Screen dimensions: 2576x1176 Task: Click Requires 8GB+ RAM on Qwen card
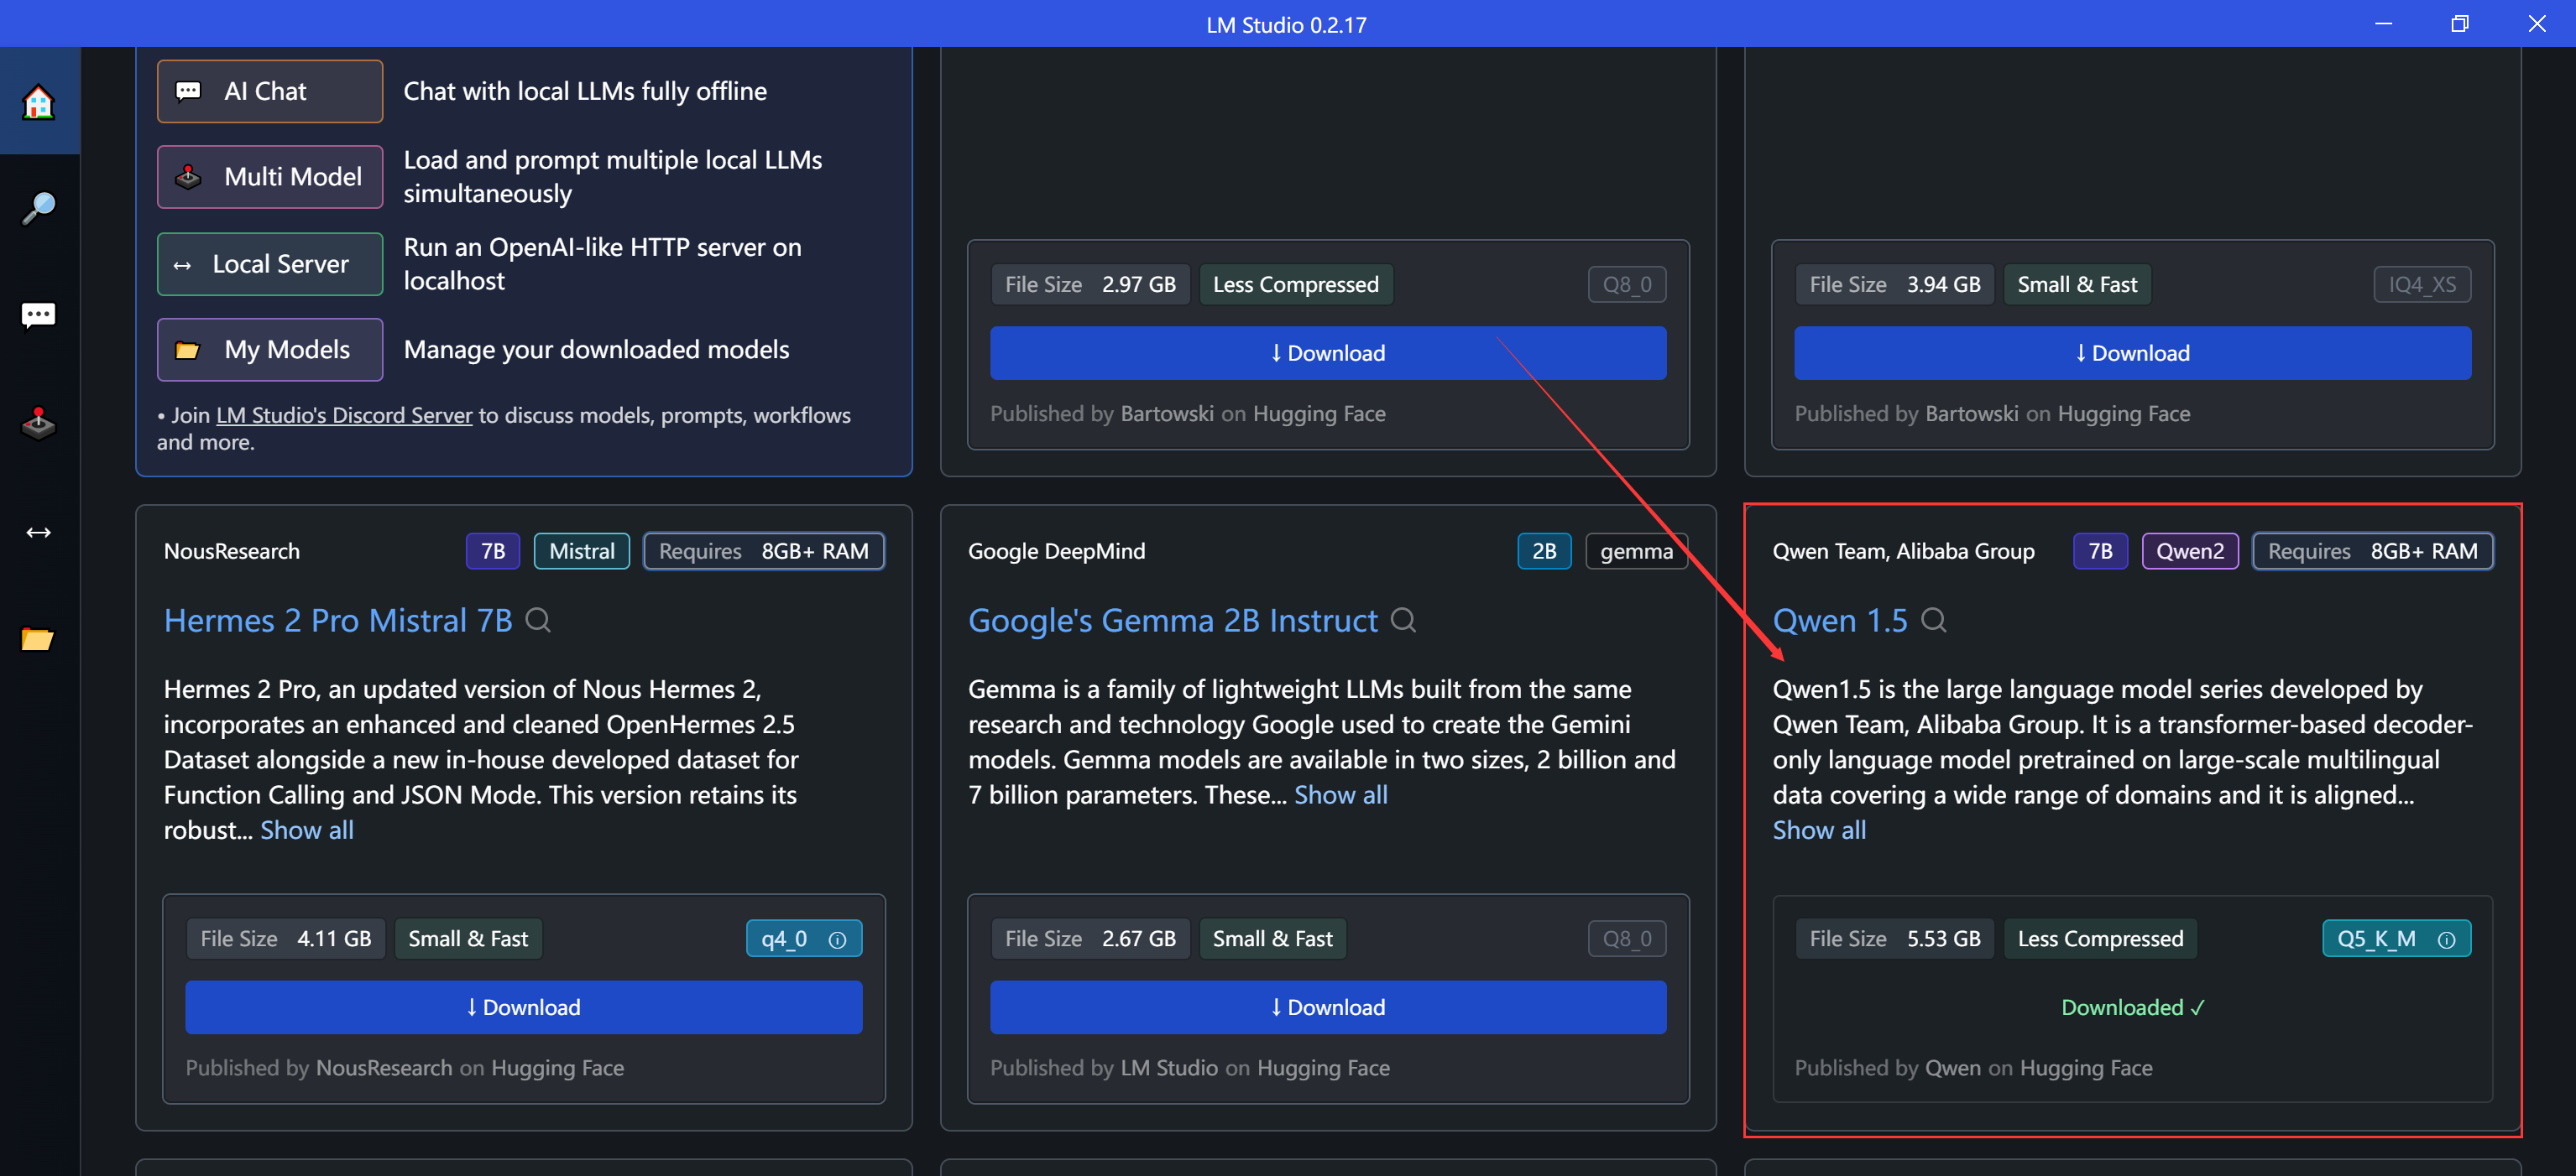pyautogui.click(x=2373, y=550)
